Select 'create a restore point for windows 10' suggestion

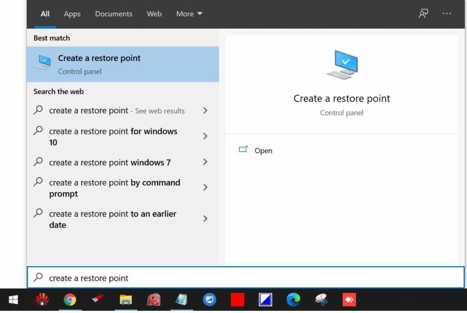(123, 136)
